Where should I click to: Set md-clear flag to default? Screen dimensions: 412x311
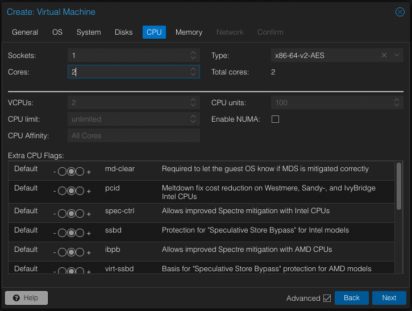[x=71, y=171]
